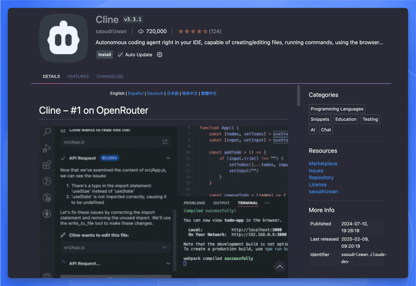The width and height of the screenshot is (416, 286).
Task: Open the Español README link
Action: (x=136, y=94)
